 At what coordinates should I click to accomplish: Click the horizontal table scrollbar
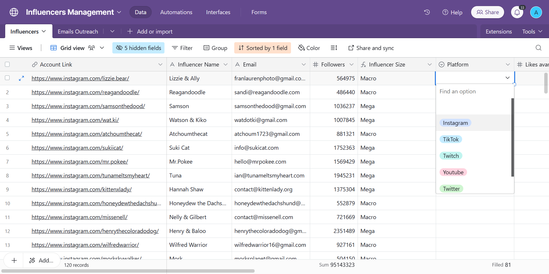tap(128, 271)
